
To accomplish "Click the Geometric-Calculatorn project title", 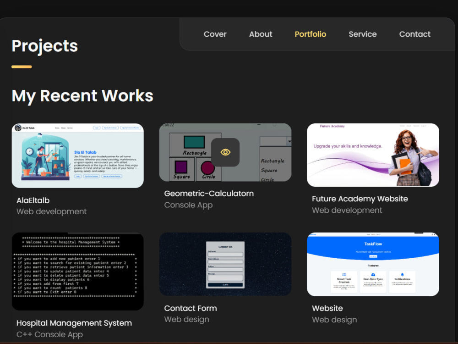I will 209,194.
